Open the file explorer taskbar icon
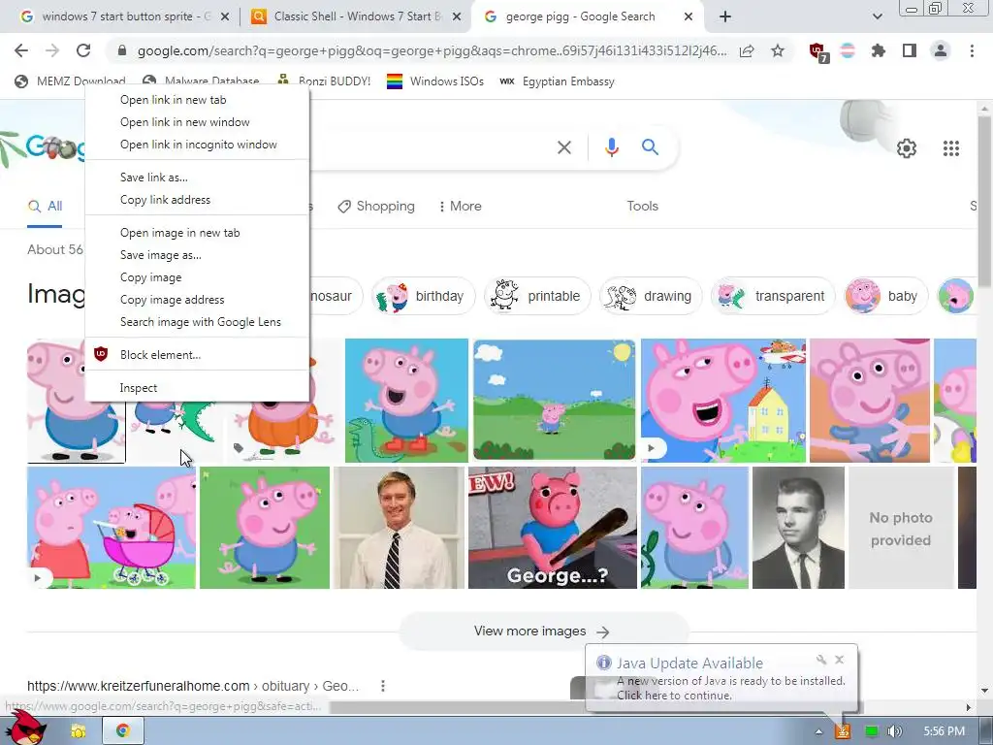 [x=79, y=731]
